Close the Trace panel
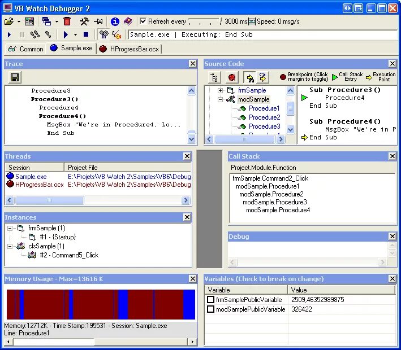 [x=193, y=64]
